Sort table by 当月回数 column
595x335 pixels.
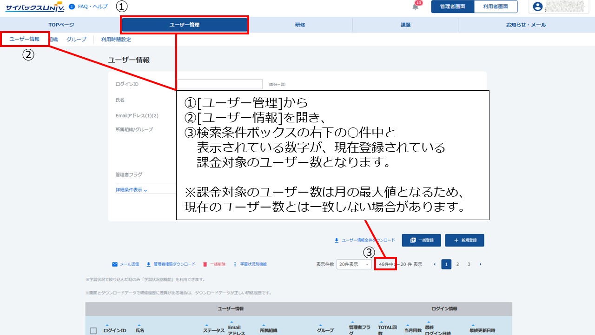(413, 329)
